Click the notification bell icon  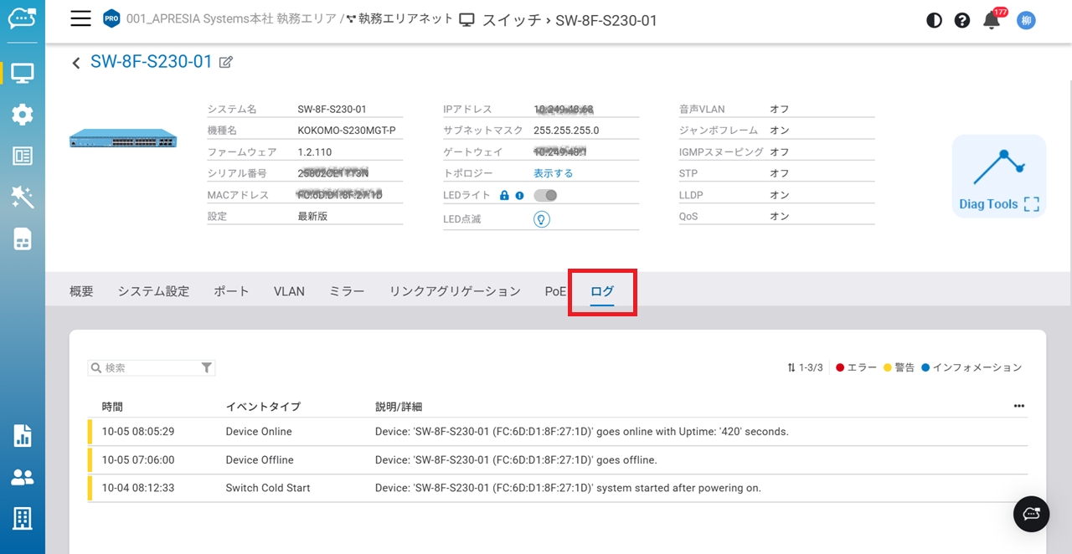992,21
